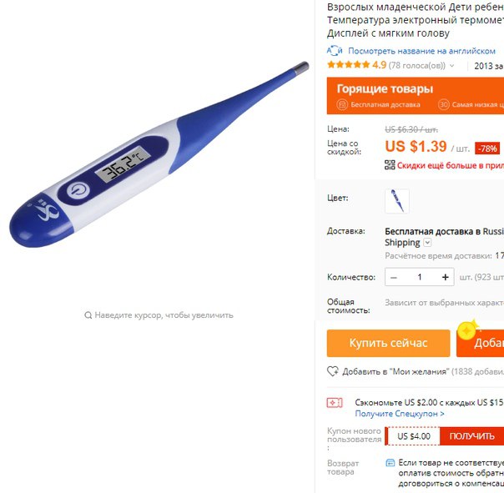Click the "Купить сейчас" button
This screenshot has width=504, height=493.
[388, 343]
